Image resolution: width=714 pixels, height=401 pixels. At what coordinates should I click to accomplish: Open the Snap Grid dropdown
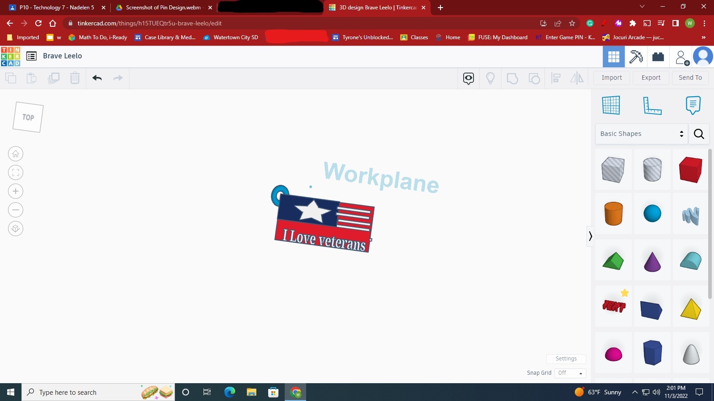(x=570, y=373)
